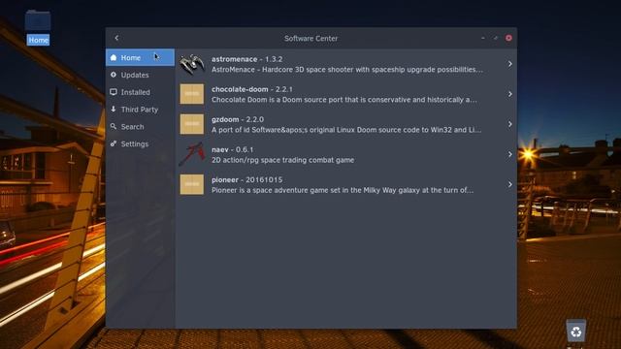This screenshot has width=621, height=349.
Task: Expand astromenace details with its chevron
Action: point(510,64)
